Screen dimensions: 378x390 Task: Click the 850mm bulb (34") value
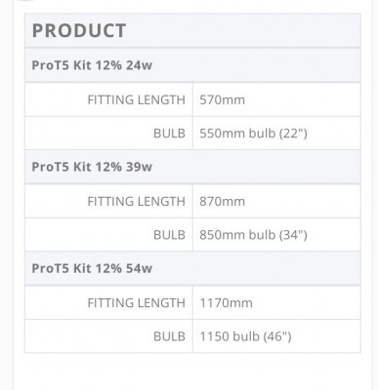click(x=253, y=235)
